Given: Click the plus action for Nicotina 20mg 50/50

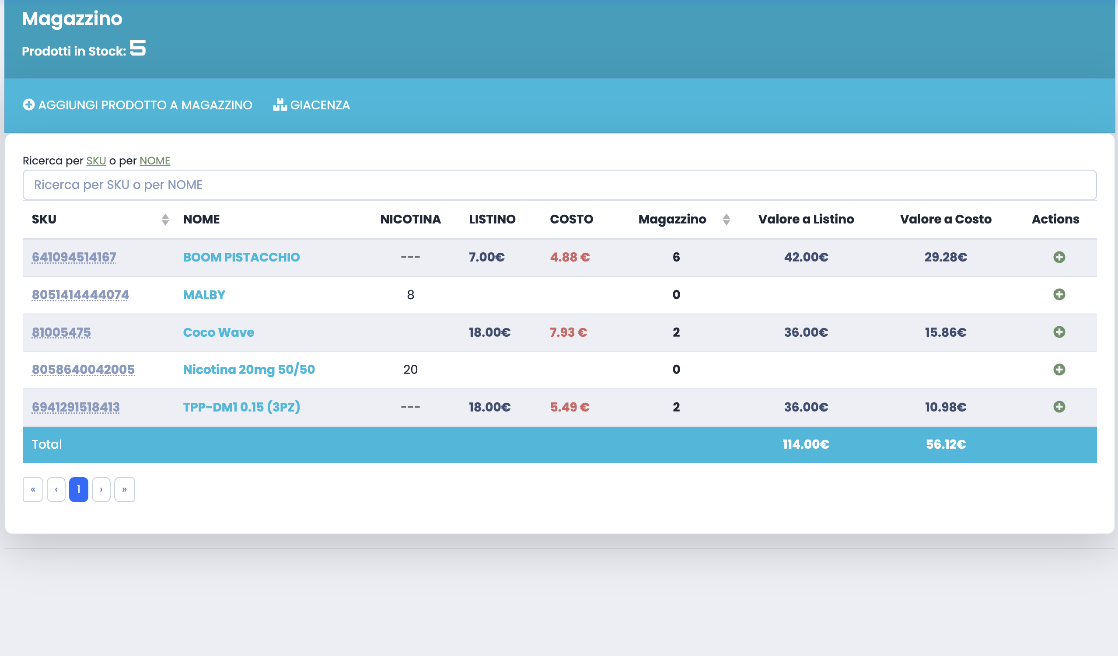Looking at the screenshot, I should click(1059, 370).
